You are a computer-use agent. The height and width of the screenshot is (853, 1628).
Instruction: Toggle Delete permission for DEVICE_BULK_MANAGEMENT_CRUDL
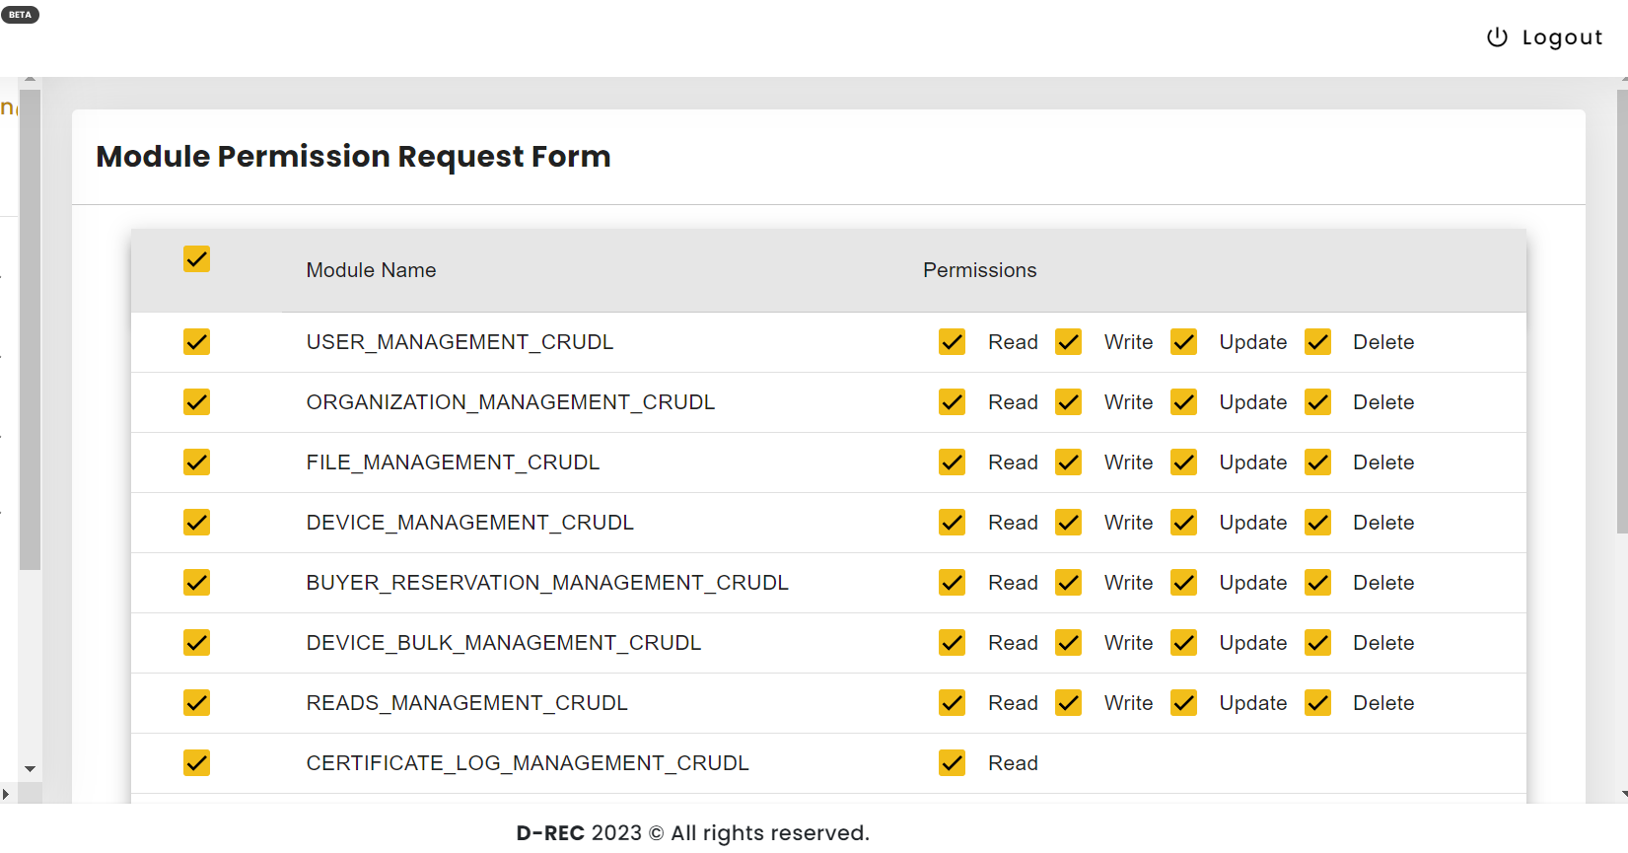(x=1317, y=643)
